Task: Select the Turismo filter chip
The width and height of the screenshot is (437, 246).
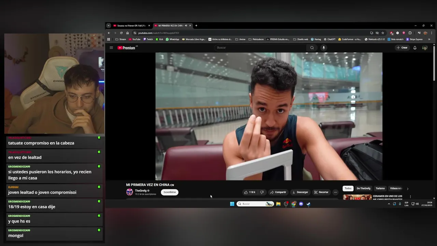Action: (380, 189)
